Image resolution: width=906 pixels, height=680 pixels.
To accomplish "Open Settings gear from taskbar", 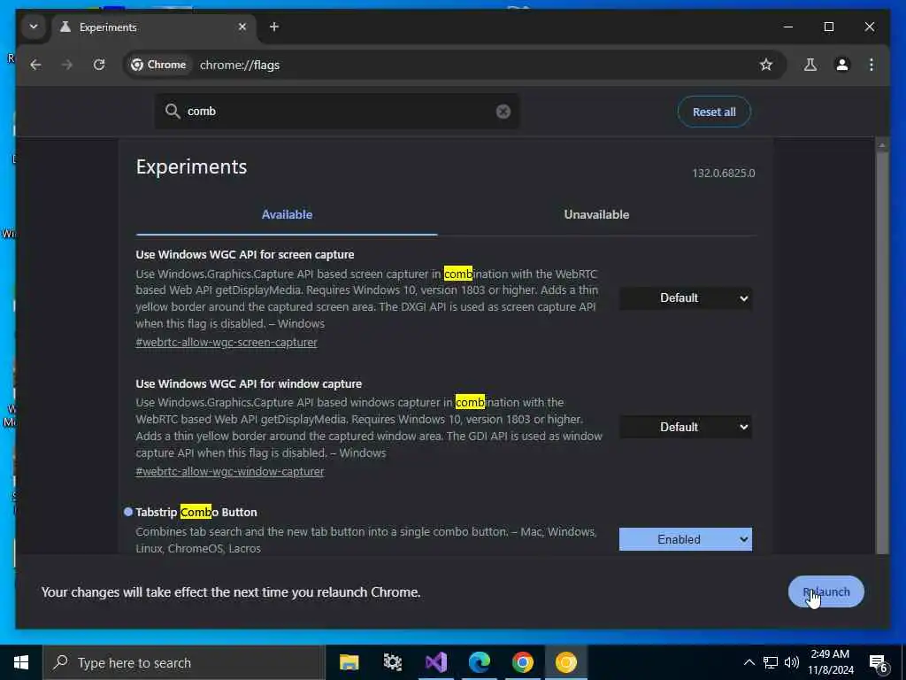I will click(392, 662).
